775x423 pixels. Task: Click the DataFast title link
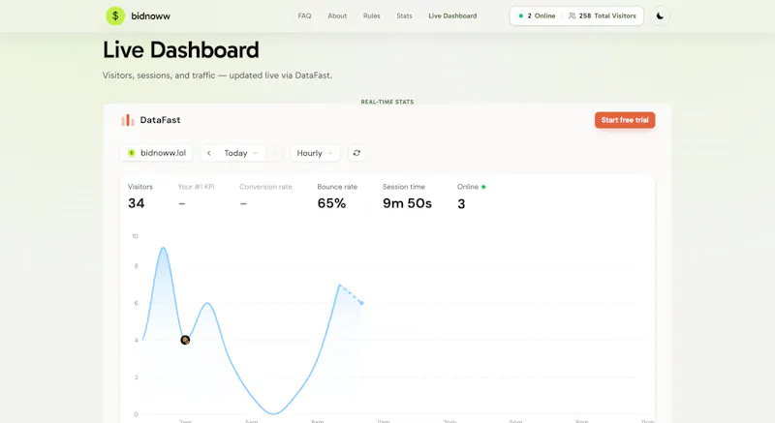160,120
